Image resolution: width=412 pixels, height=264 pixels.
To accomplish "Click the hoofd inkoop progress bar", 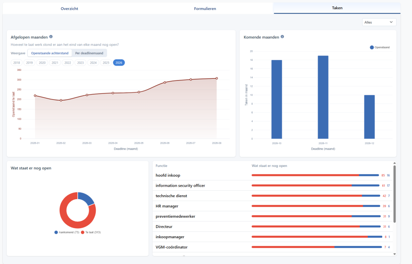I will [x=315, y=175].
